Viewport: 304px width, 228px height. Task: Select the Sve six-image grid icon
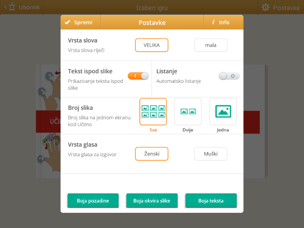[x=153, y=112]
